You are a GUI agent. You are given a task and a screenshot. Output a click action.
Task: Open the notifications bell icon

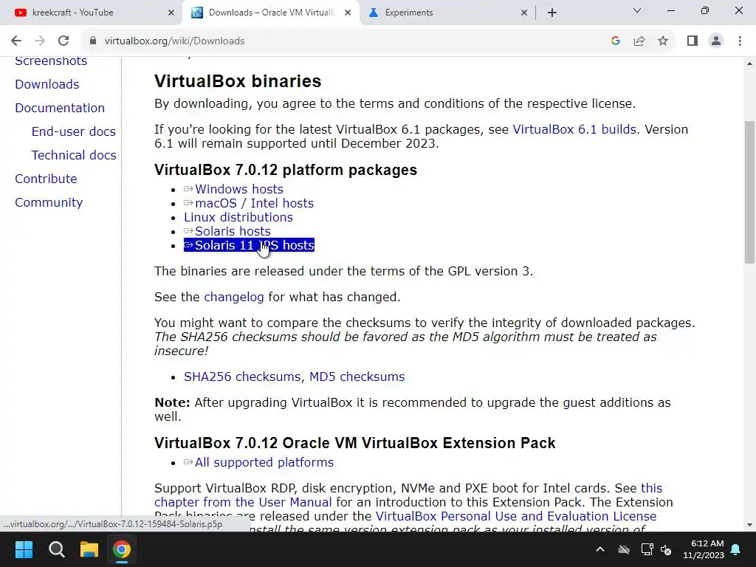coord(736,549)
